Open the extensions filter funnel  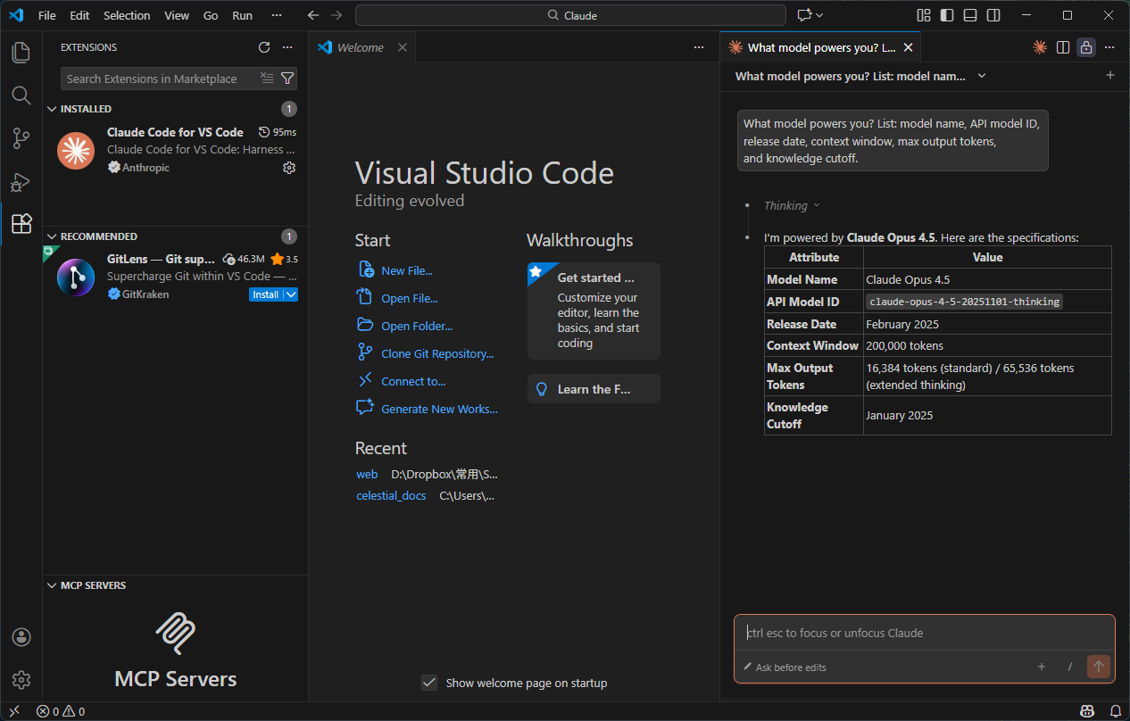(287, 79)
